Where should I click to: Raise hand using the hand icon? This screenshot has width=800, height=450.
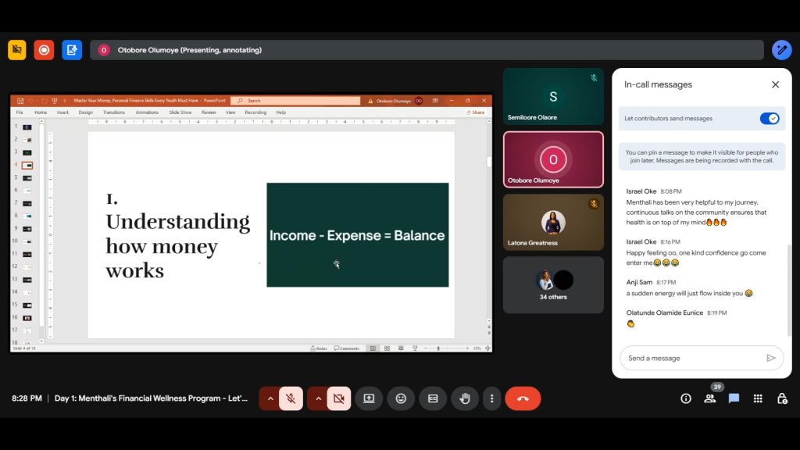click(465, 398)
